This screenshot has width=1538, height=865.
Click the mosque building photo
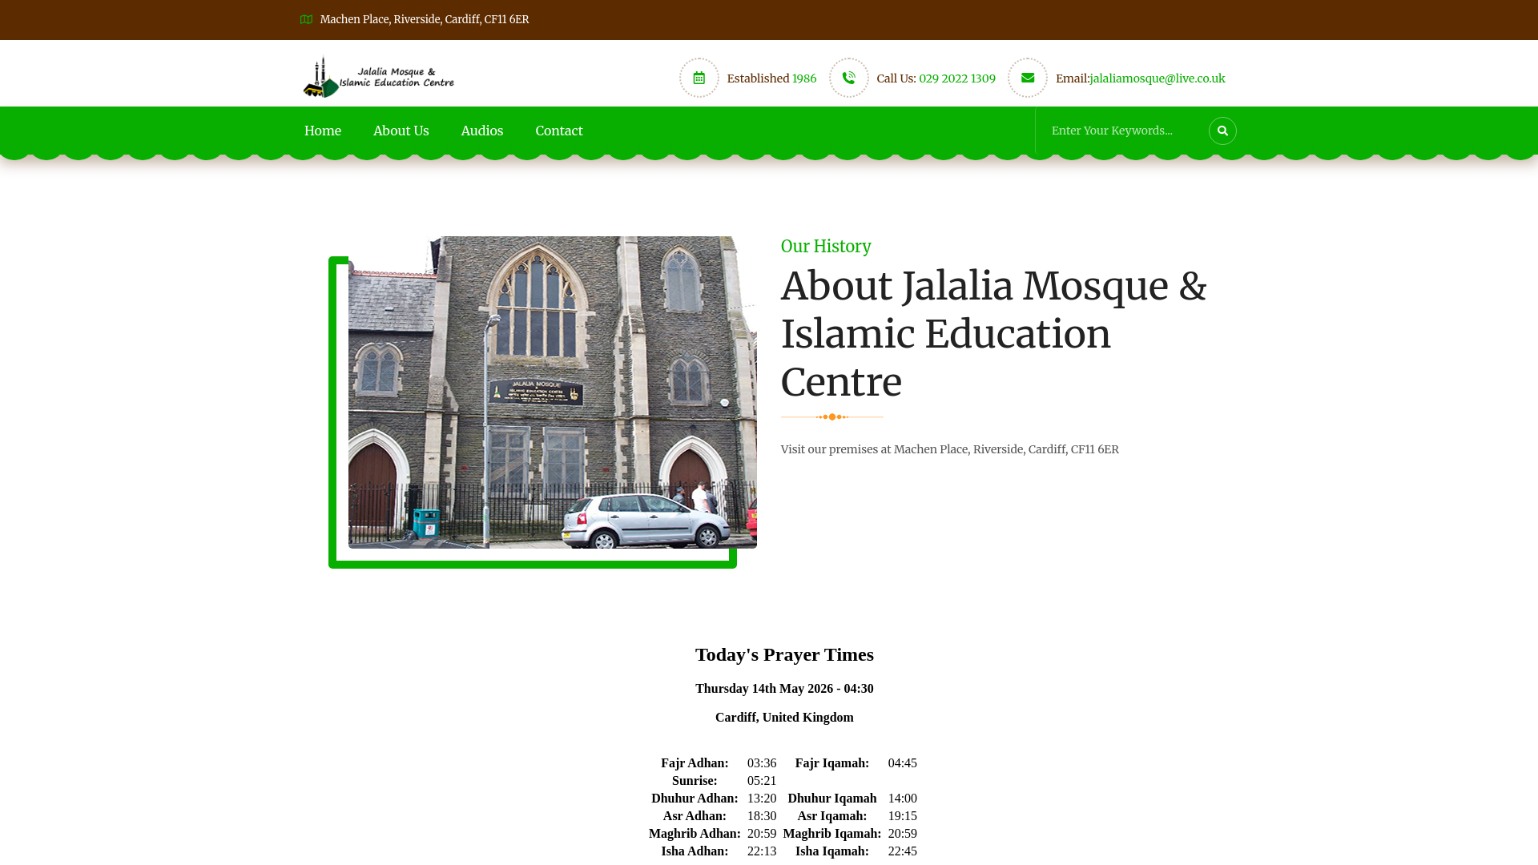pos(553,392)
